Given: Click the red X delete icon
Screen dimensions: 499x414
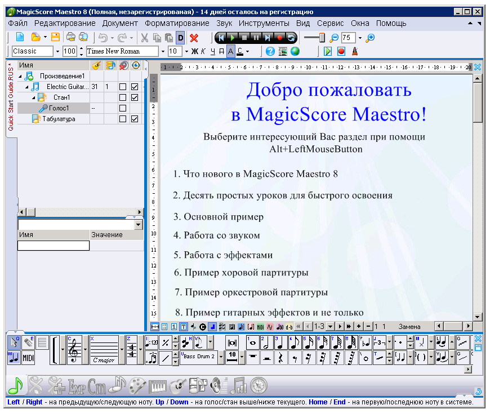Looking at the screenshot, I should click(194, 38).
